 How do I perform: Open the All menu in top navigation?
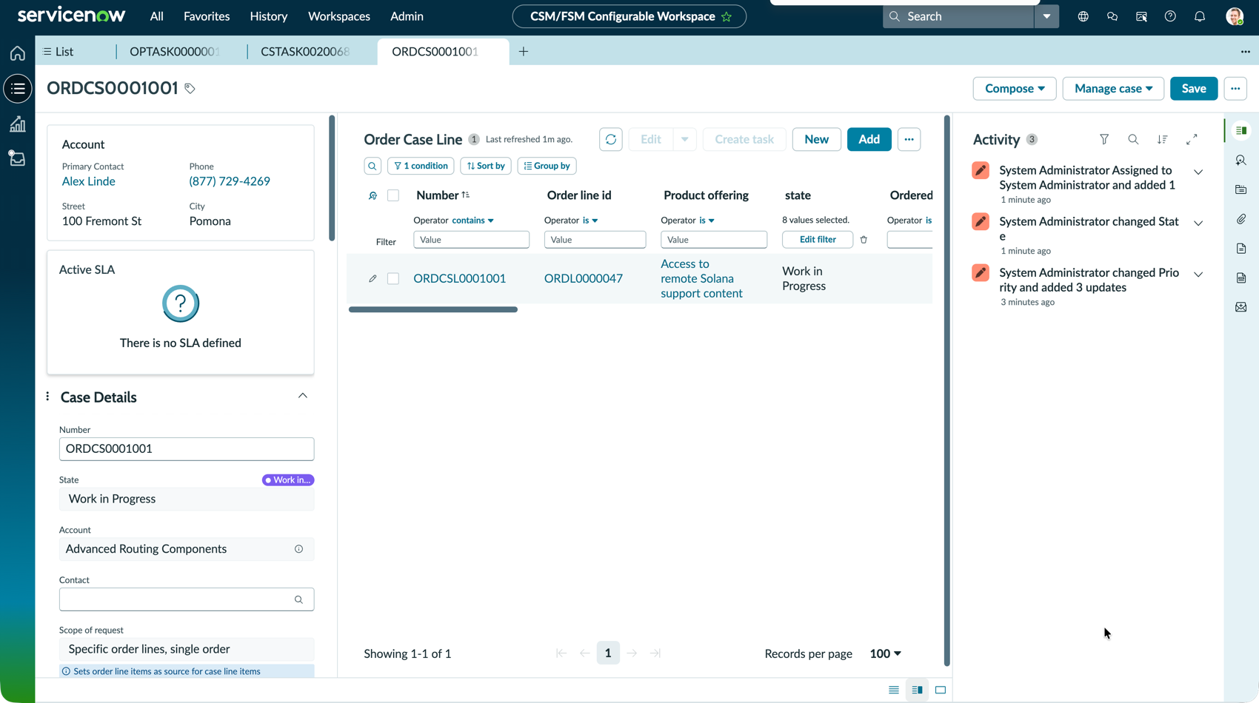pos(156,16)
